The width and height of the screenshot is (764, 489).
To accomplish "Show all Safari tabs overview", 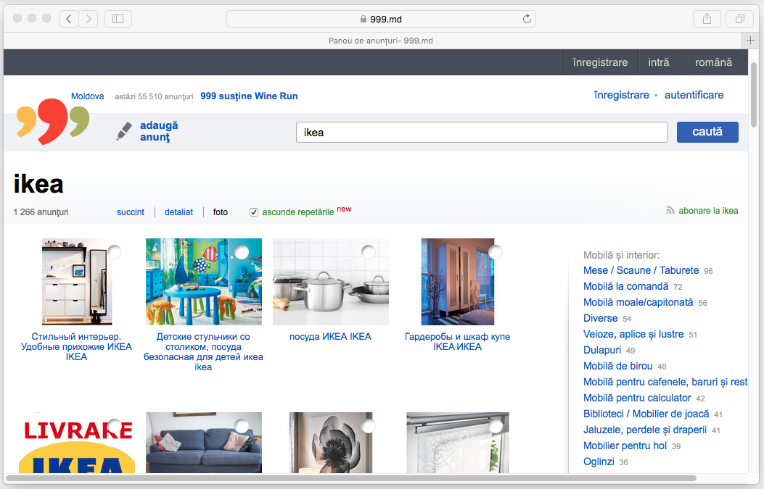I will 739,19.
